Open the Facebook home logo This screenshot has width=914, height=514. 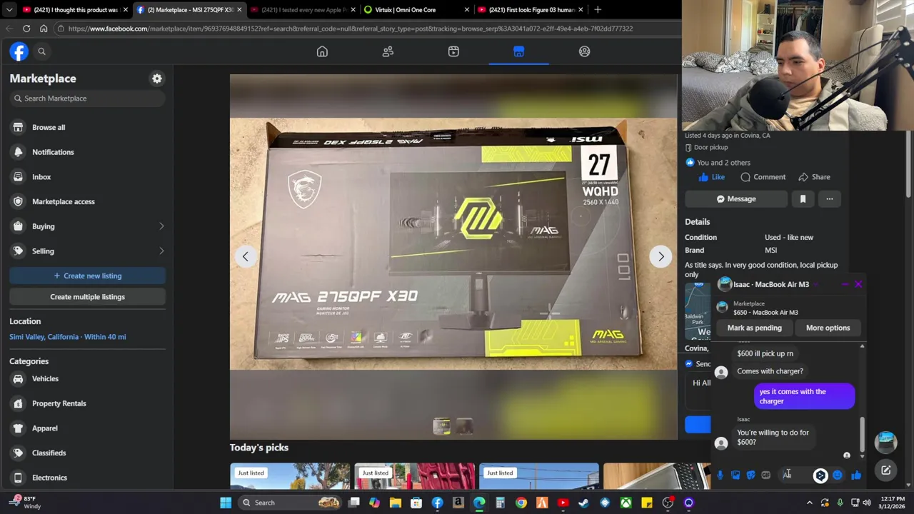click(x=19, y=51)
